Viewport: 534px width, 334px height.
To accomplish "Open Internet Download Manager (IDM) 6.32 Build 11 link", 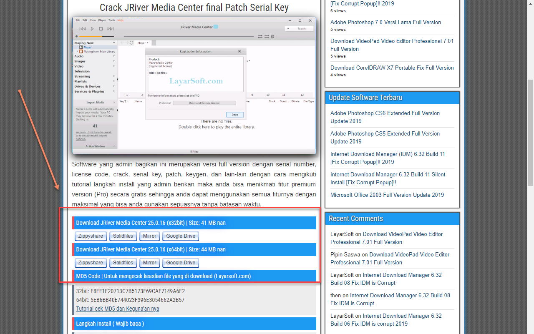I will tap(388, 158).
